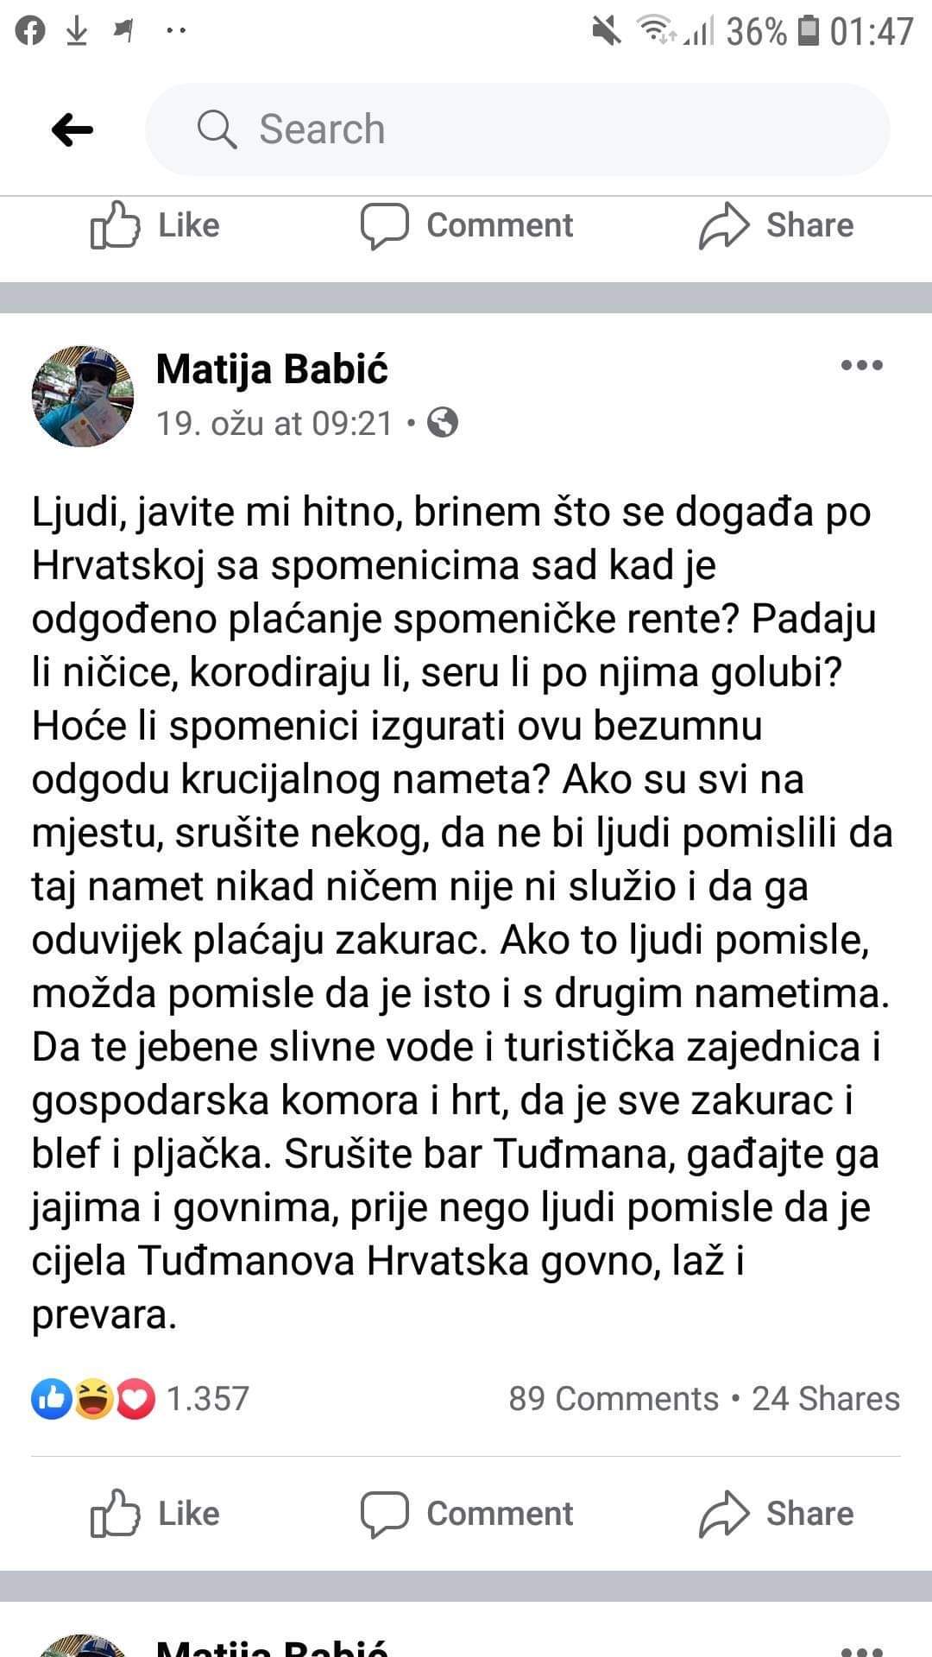Tap the post timestamp 19. ožu at 09:21
This screenshot has width=932, height=1657.
click(274, 424)
